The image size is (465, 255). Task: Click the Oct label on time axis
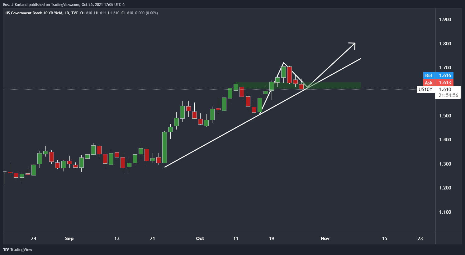200,239
